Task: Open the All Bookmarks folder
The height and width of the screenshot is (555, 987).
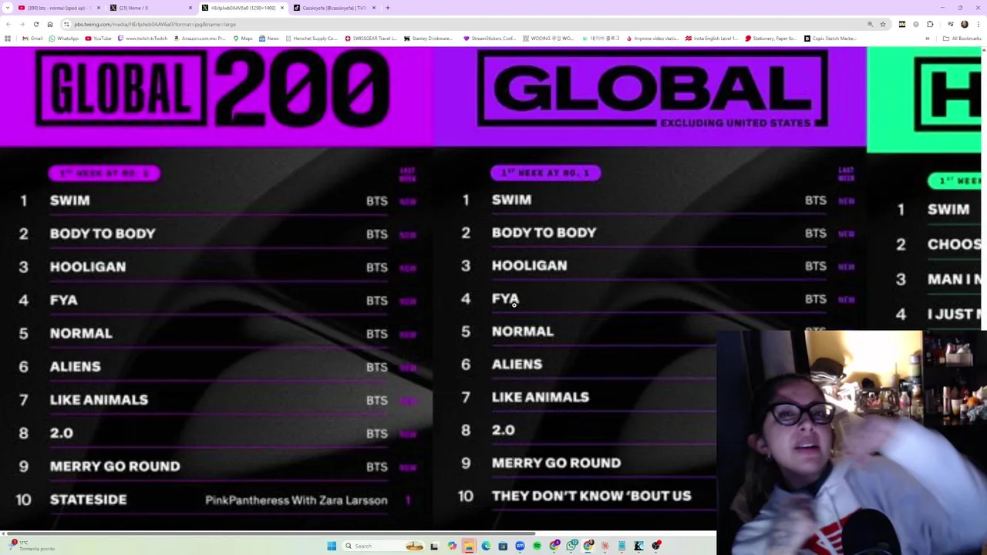Action: 962,38
